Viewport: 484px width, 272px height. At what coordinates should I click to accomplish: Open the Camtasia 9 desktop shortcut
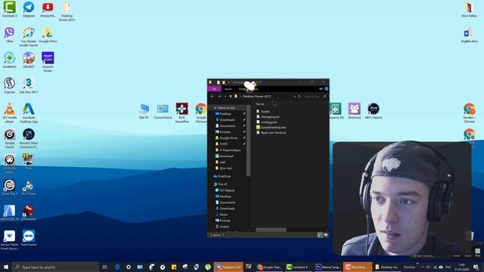pyautogui.click(x=10, y=9)
